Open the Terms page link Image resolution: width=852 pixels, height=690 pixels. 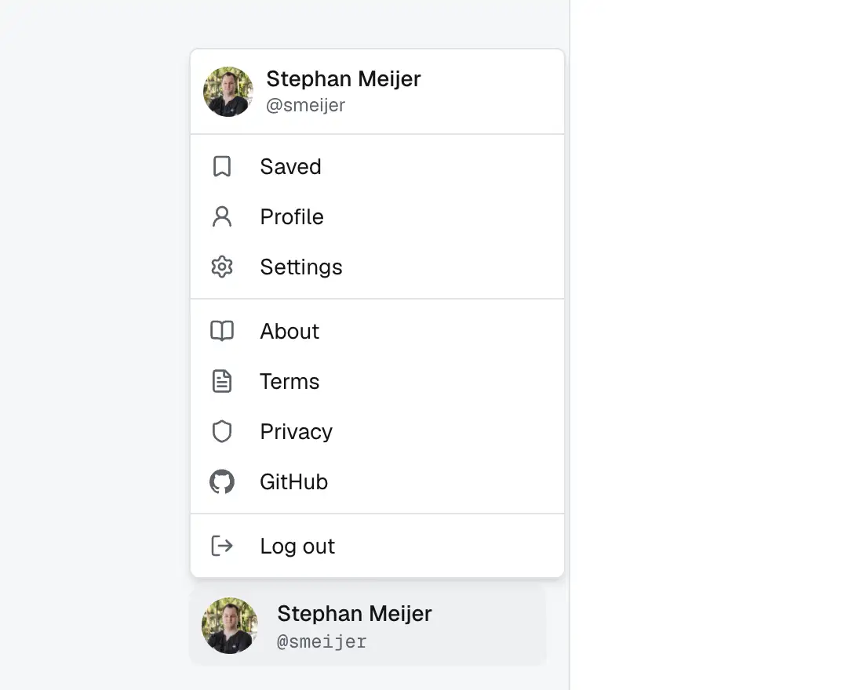click(377, 381)
